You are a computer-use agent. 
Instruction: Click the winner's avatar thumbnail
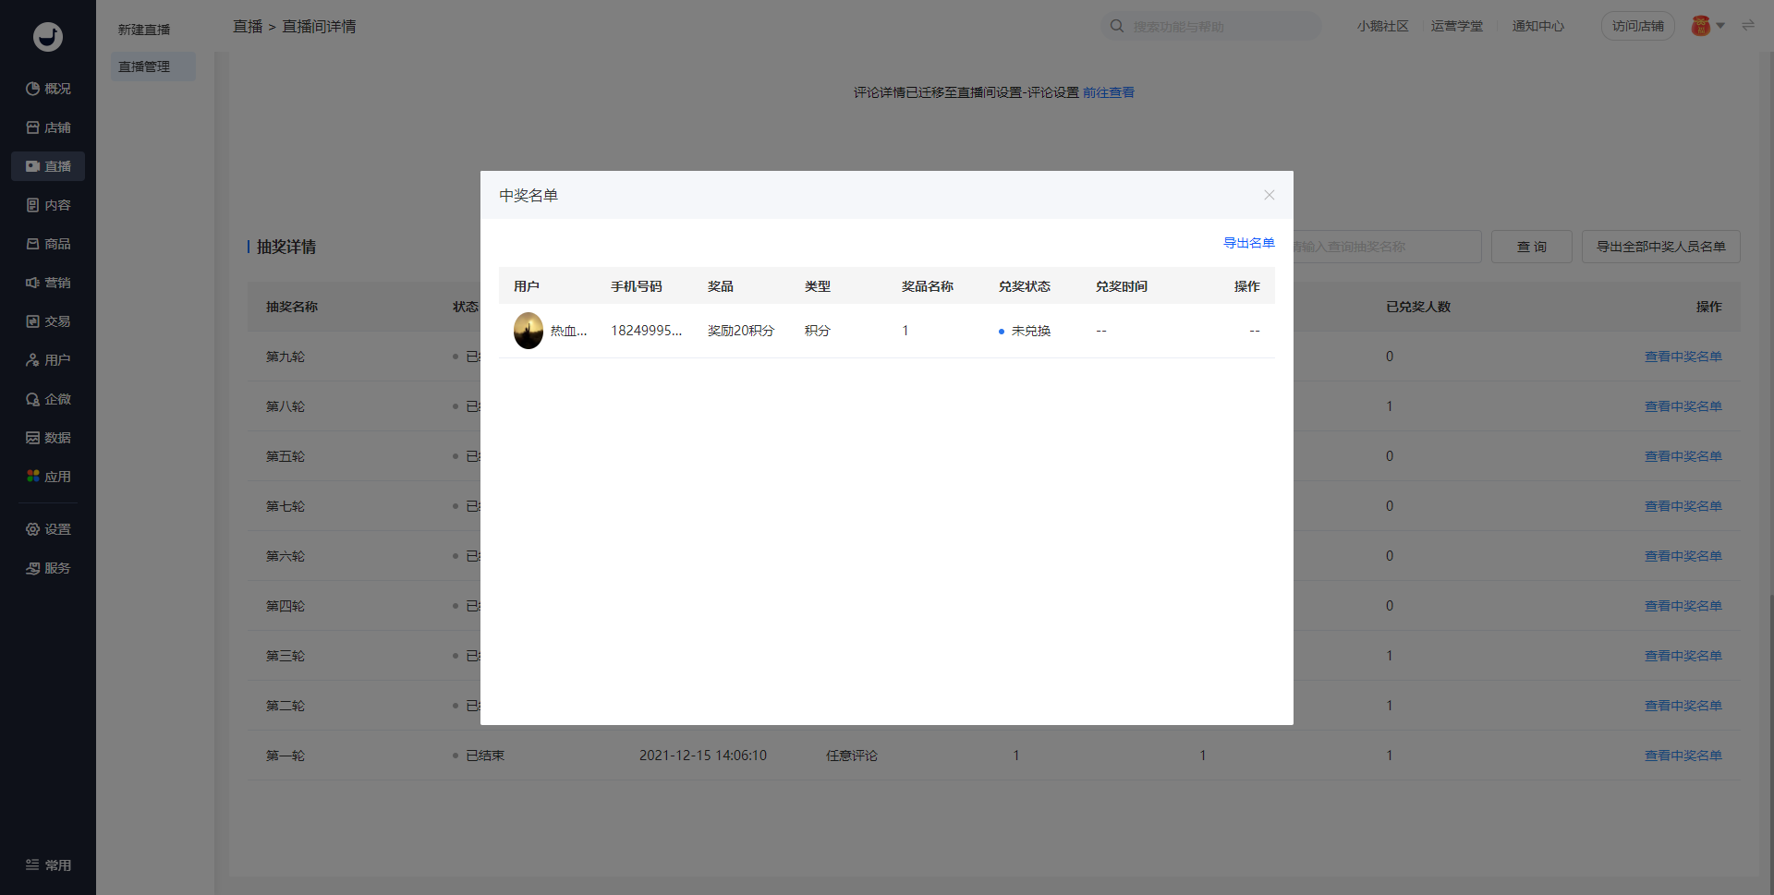point(529,331)
